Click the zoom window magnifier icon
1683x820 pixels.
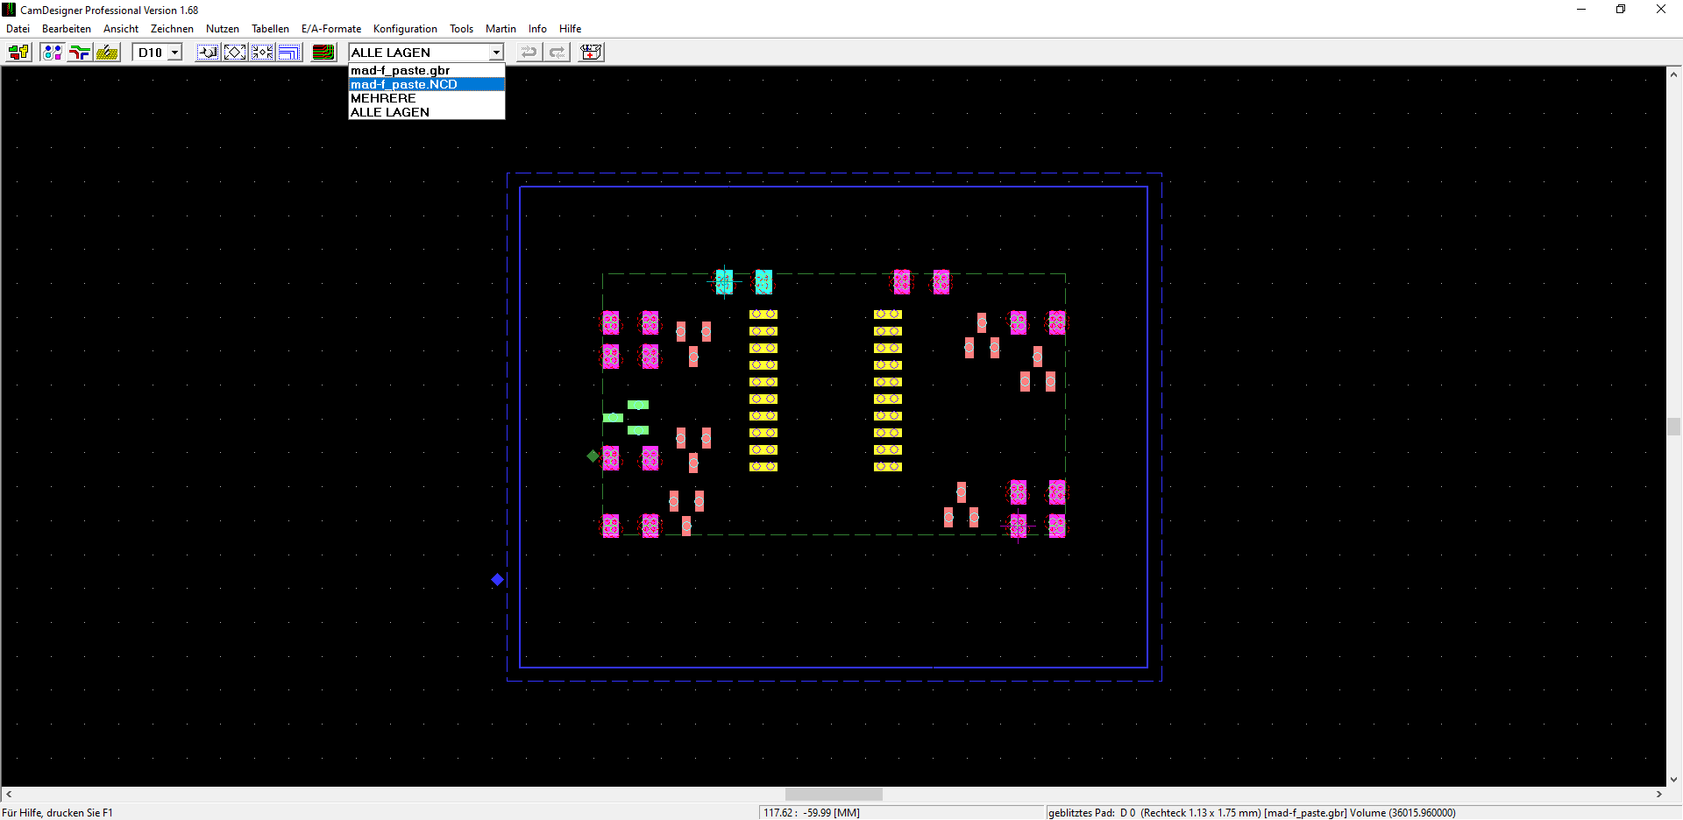208,53
